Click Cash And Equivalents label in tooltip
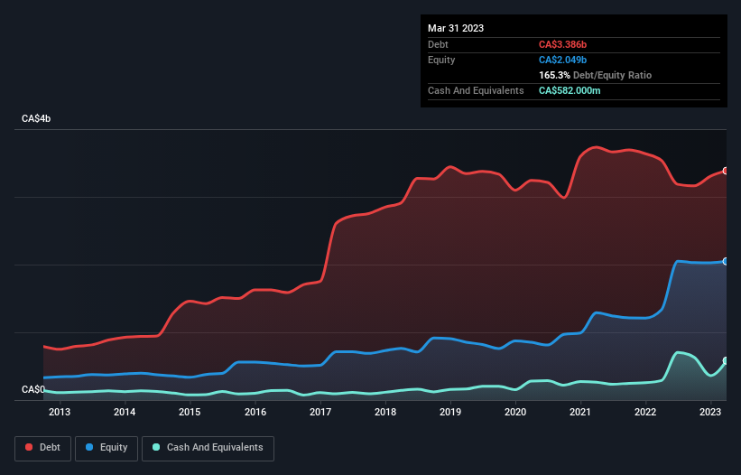The height and width of the screenshot is (475, 741). point(476,90)
